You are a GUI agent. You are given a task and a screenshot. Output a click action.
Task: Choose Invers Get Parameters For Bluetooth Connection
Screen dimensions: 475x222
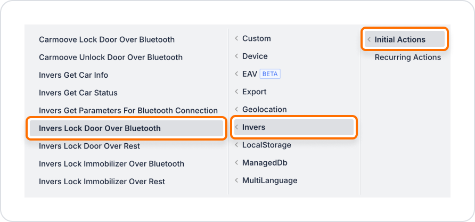coord(128,111)
